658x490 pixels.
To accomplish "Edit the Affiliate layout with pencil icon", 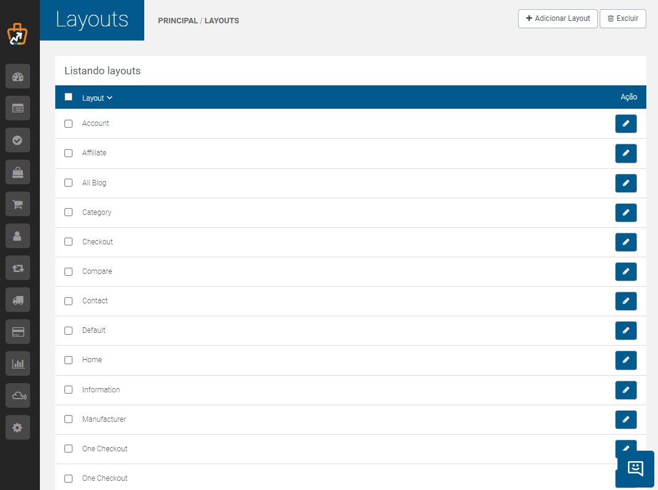I will pyautogui.click(x=625, y=154).
